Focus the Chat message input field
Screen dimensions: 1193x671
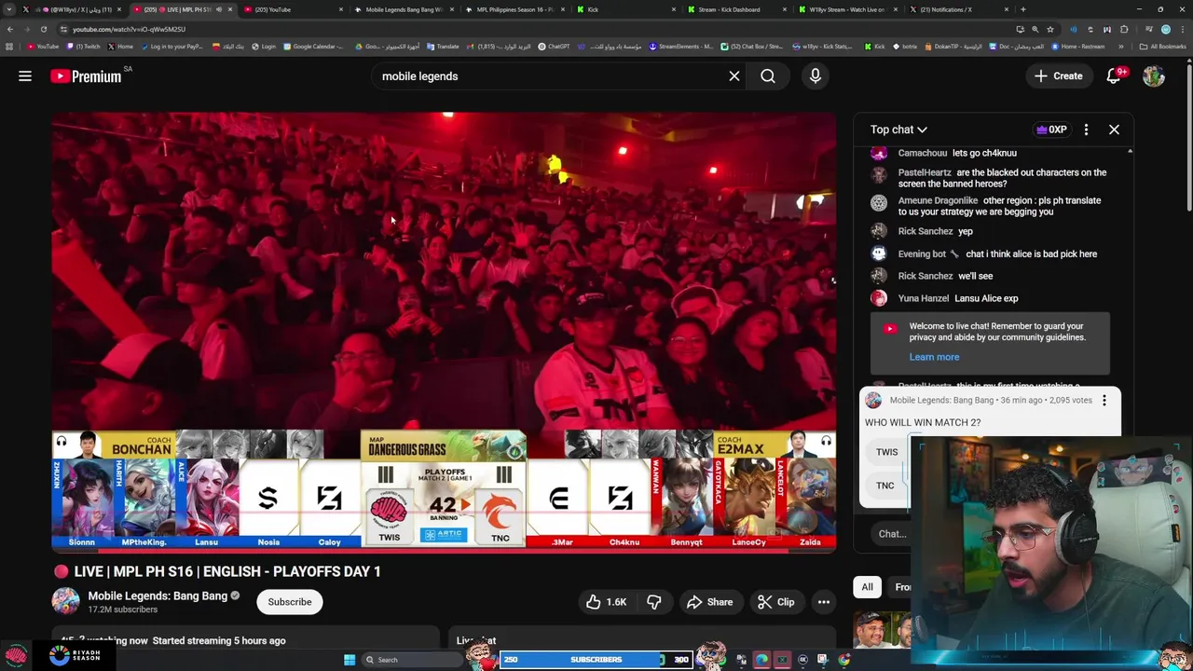(892, 534)
